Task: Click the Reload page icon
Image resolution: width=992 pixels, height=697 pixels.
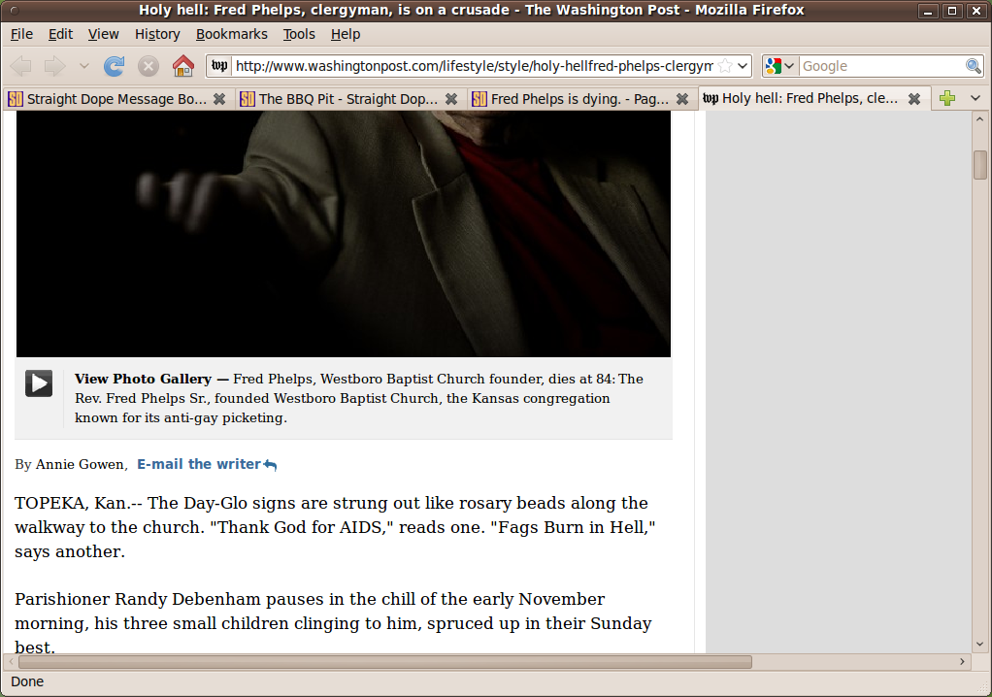Action: [115, 66]
